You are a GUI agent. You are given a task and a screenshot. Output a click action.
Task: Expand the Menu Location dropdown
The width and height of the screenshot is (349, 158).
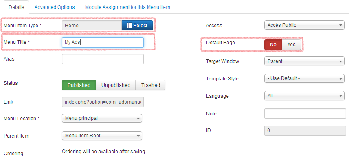click(x=102, y=118)
